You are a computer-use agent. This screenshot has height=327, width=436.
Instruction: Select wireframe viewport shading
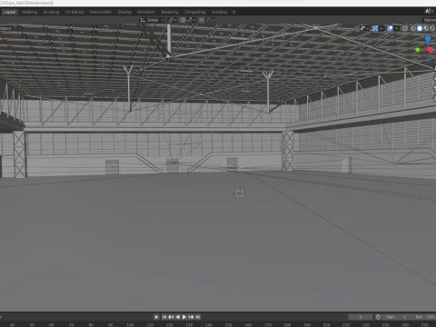point(413,28)
